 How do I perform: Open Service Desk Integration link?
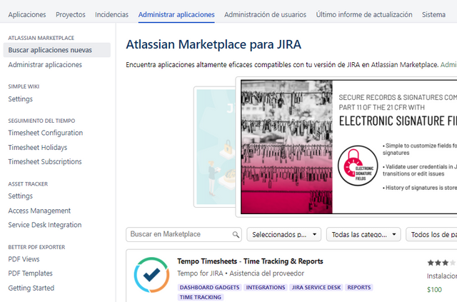coord(45,225)
